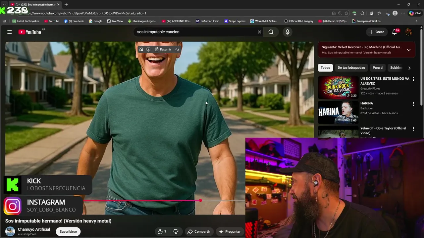Image resolution: width=424 pixels, height=238 pixels.
Task: Click the Gregorio Flores channel name
Action: click(370, 89)
